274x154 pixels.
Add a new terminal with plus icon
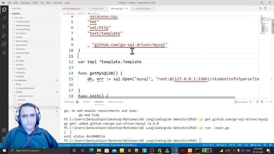point(250,102)
